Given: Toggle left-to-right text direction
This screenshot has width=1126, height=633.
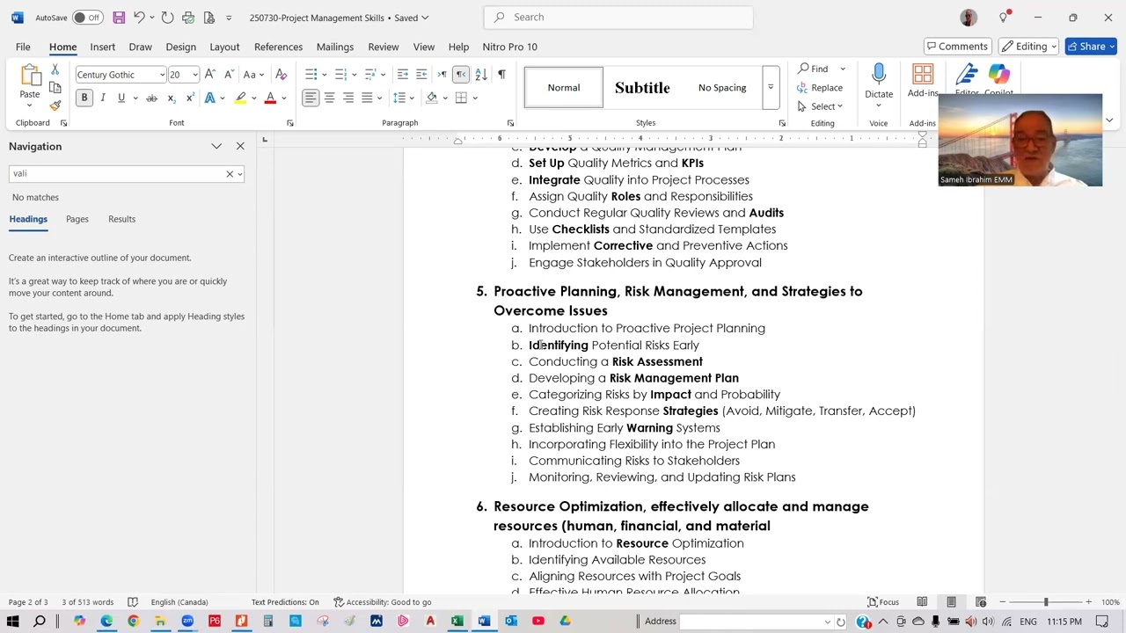Looking at the screenshot, I should [442, 75].
